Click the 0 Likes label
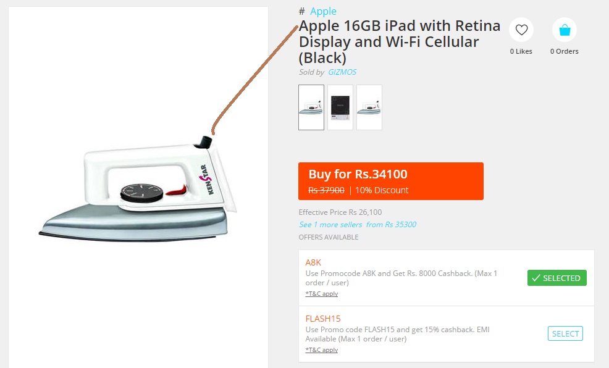Viewport: 609px width, 368px height. click(x=521, y=51)
